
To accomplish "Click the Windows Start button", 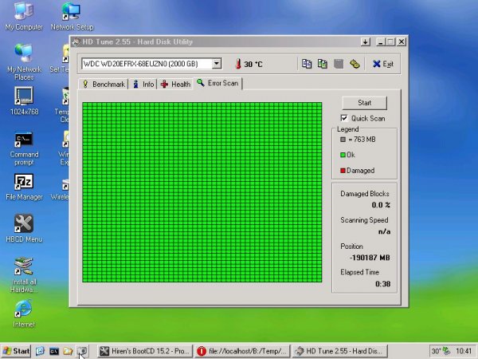I will (x=16, y=351).
